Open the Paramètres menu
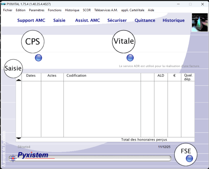This screenshot has width=209, height=169. [36, 10]
